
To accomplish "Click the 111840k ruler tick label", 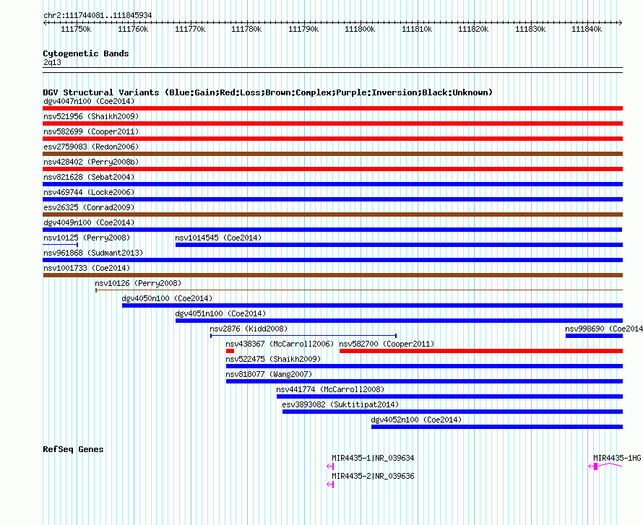I will coord(587,29).
